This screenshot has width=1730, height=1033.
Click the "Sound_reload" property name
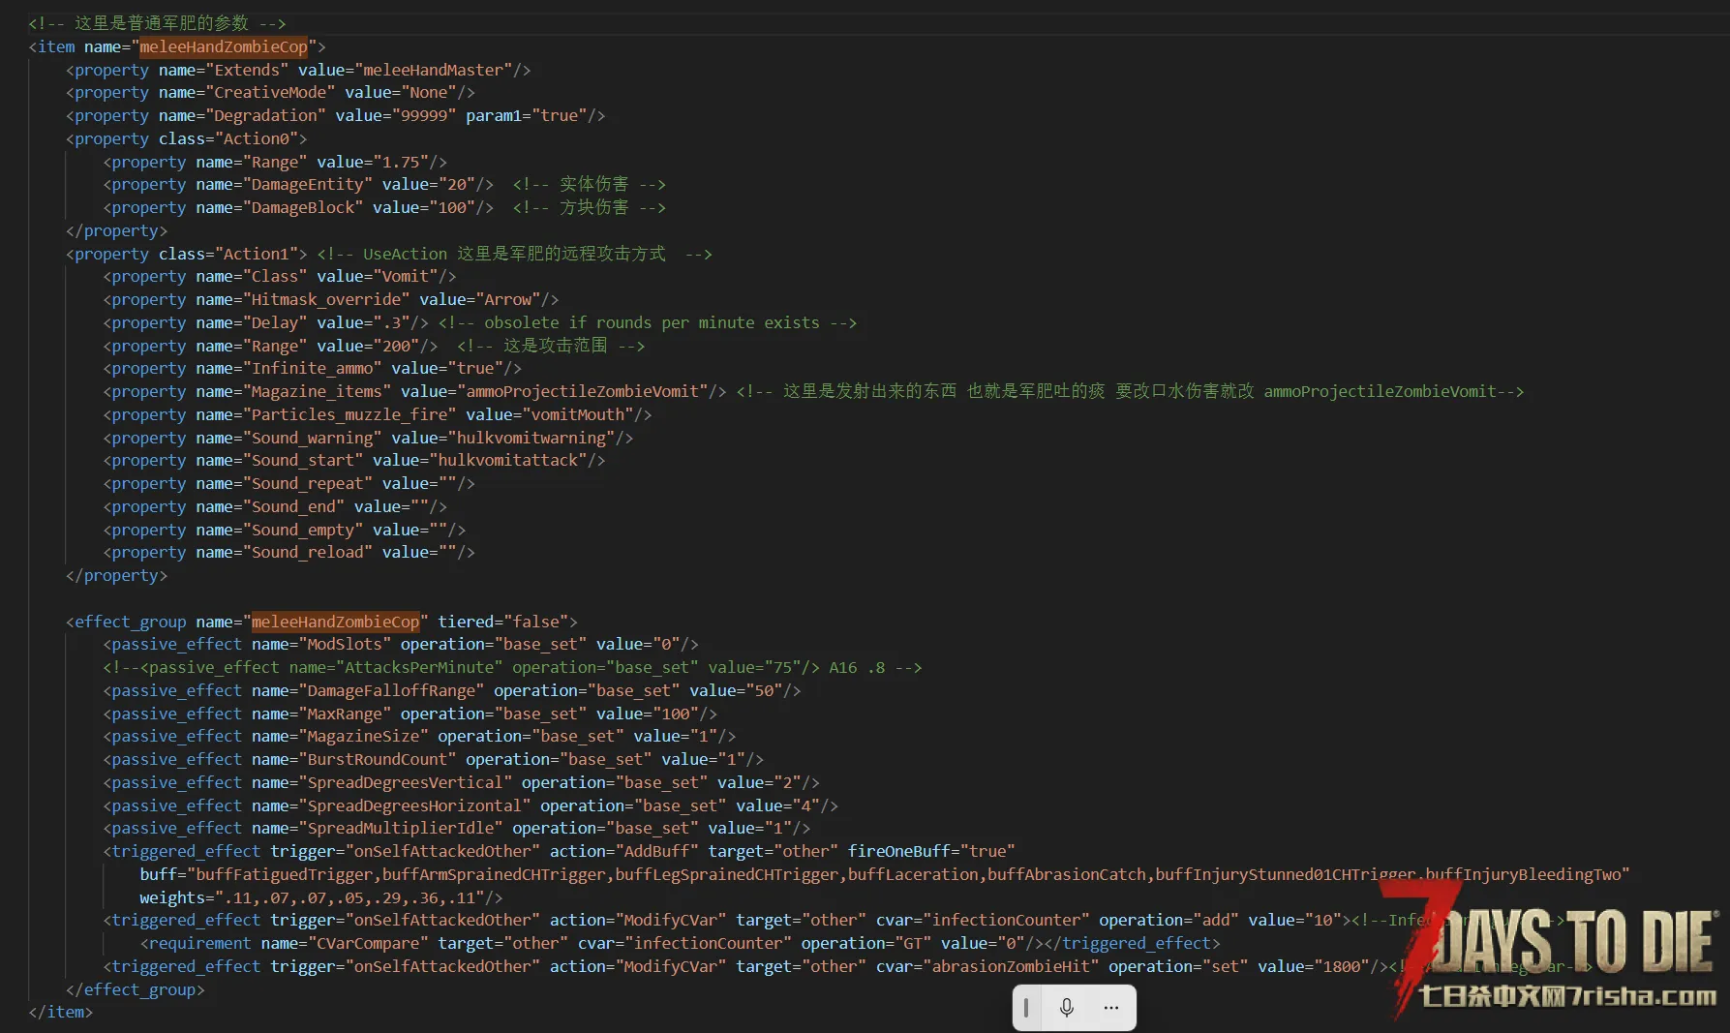point(307,553)
